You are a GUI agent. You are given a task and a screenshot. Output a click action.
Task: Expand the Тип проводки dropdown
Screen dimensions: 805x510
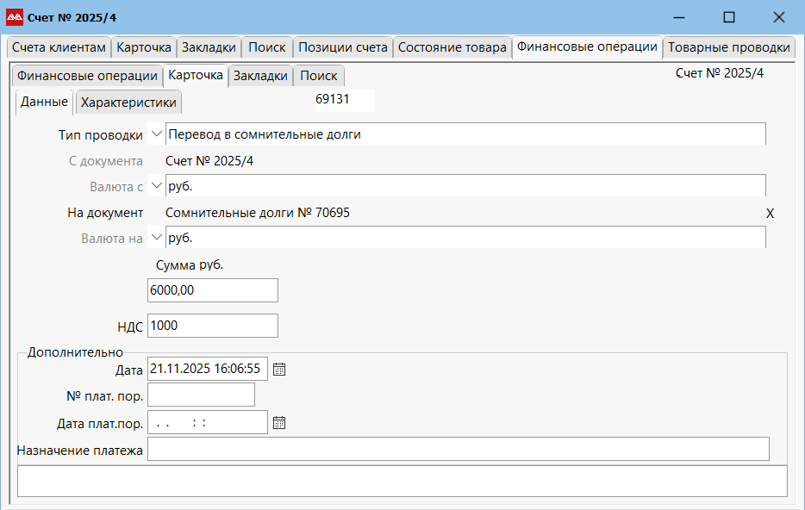pyautogui.click(x=156, y=134)
